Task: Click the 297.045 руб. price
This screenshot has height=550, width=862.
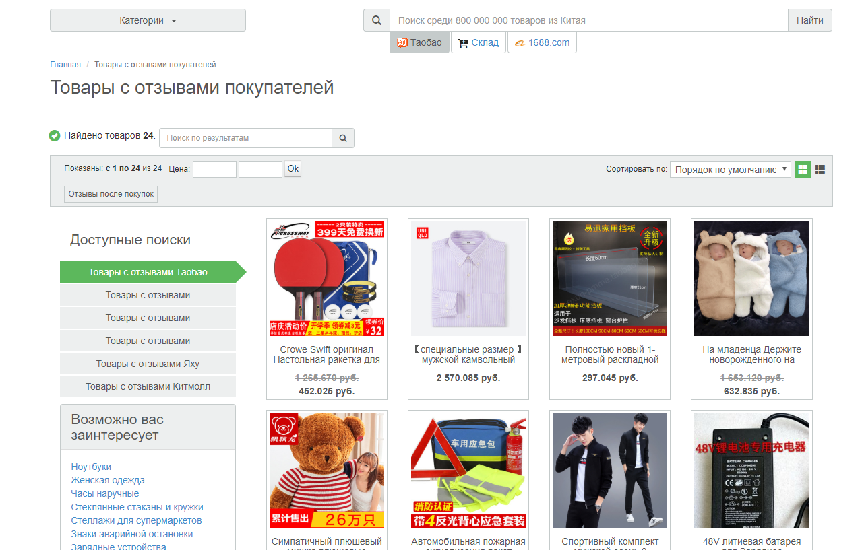Action: point(610,378)
